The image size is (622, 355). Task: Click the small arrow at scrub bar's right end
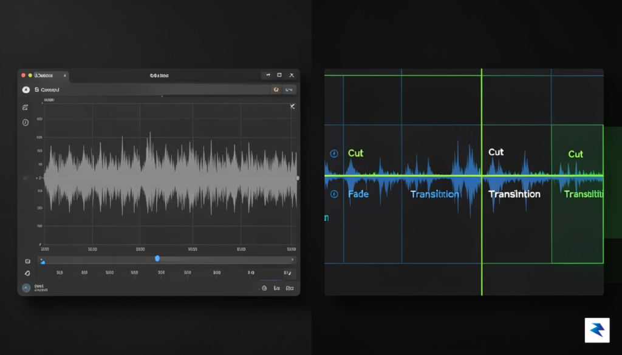(292, 260)
